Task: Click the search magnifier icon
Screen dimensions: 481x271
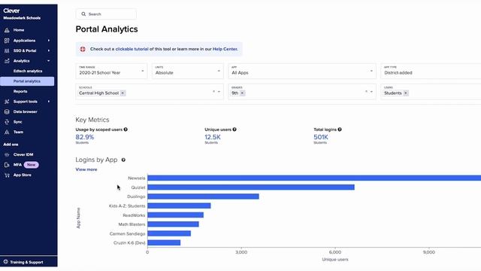Action: (x=83, y=14)
